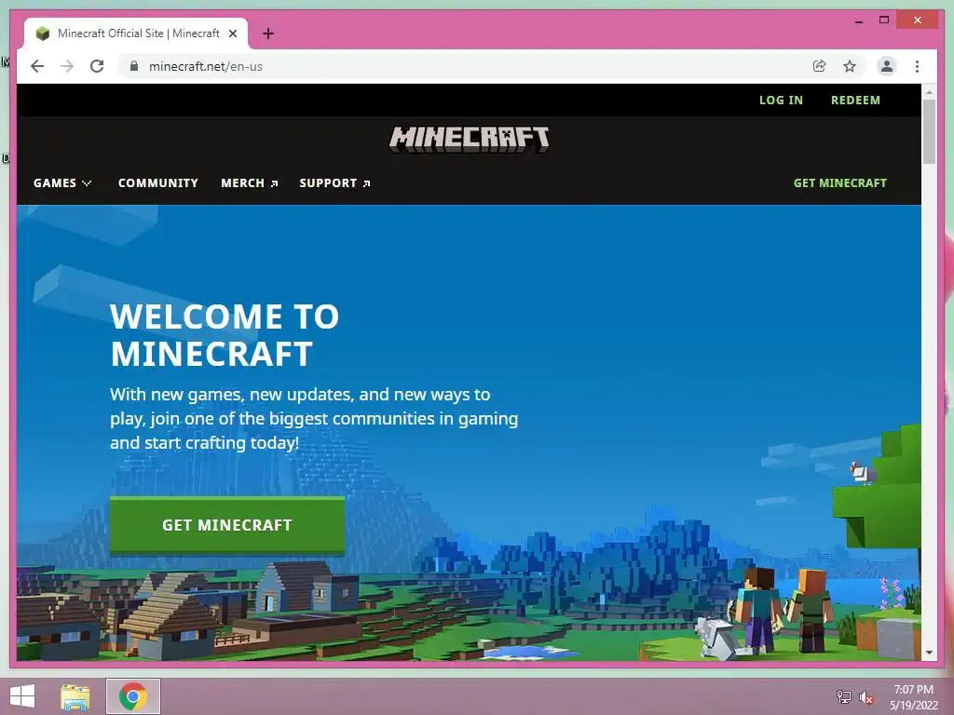Screen dimensions: 954x715
Task: Click the taskbar clock showing 7:07 PM
Action: 913,697
